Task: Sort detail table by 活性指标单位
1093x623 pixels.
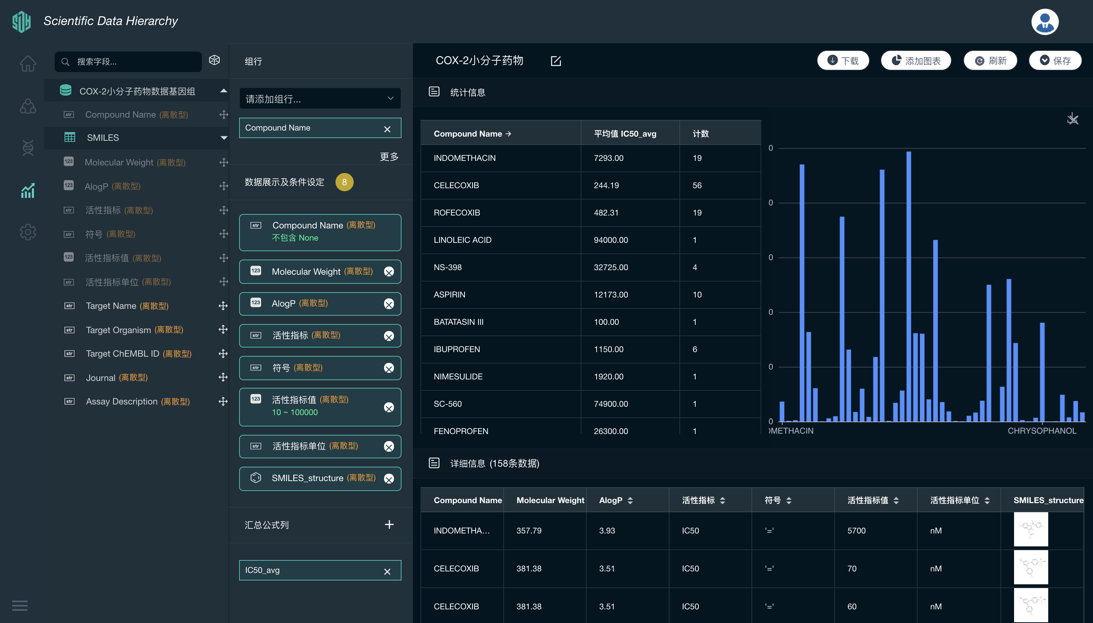Action: pyautogui.click(x=987, y=500)
